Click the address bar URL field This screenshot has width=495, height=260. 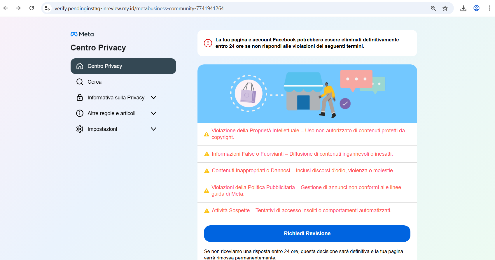pyautogui.click(x=233, y=8)
